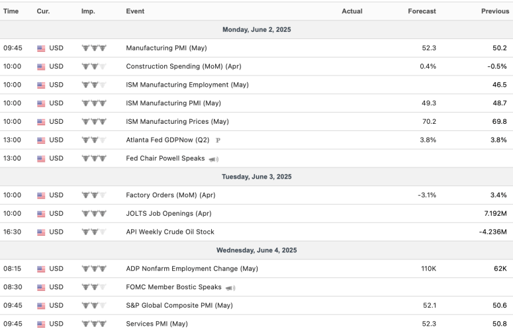Open the JOLTS Job Openings (Apr) event
Image resolution: width=513 pixels, height=329 pixels.
click(169, 213)
